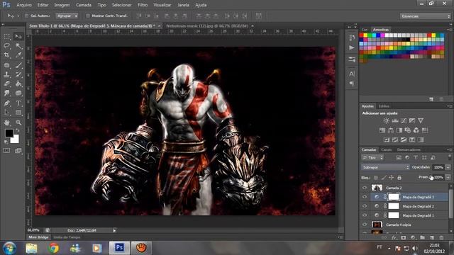This screenshot has width=454, height=255.
Task: Hide the Mapa de Degradê 2 layer
Action: pos(365,206)
